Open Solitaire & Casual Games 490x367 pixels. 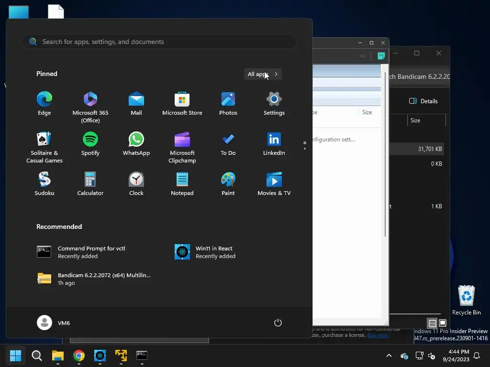coord(45,147)
